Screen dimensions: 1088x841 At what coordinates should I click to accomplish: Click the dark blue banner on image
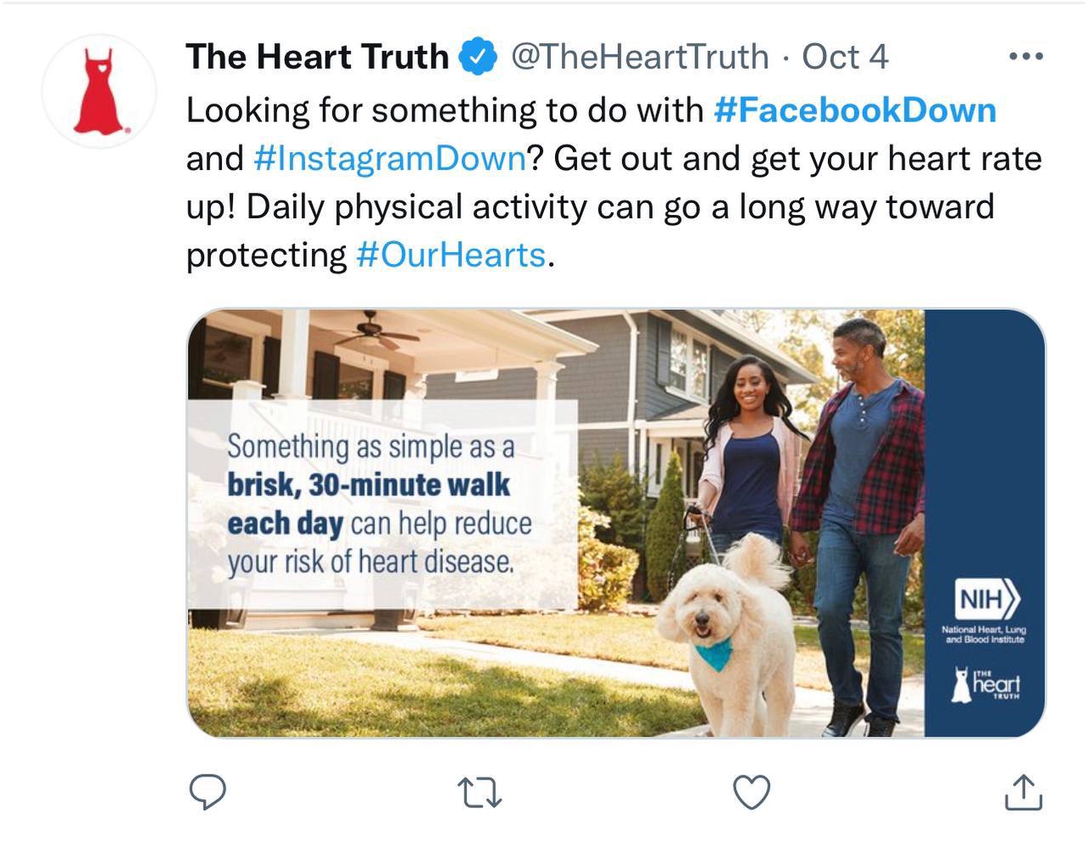coord(984,523)
